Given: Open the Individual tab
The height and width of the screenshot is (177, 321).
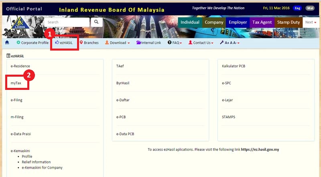Looking at the screenshot, I should 190,22.
